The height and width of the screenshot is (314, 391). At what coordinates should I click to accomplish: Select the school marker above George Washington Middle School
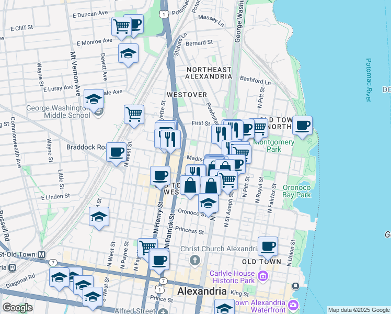(94, 99)
